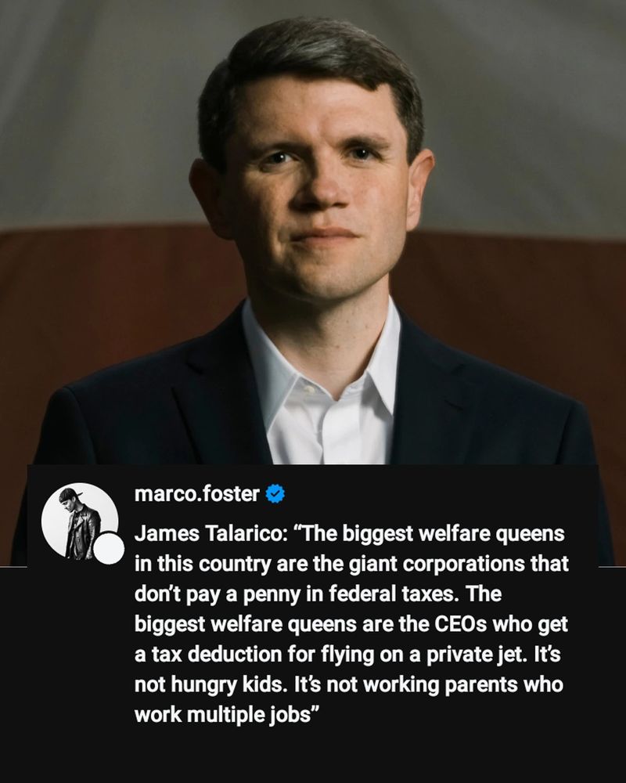Click the gray backdrop above the man's head
The width and height of the screenshot is (626, 783).
point(310,10)
